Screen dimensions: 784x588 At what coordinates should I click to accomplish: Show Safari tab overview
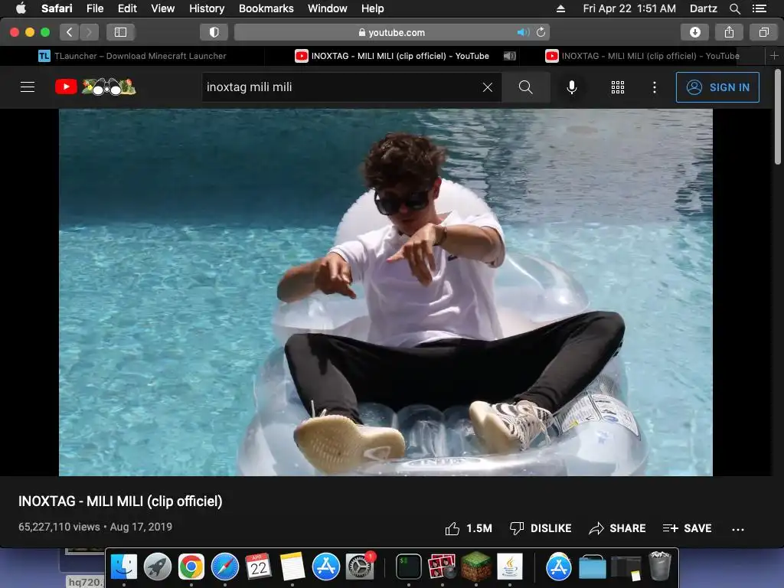pos(763,32)
